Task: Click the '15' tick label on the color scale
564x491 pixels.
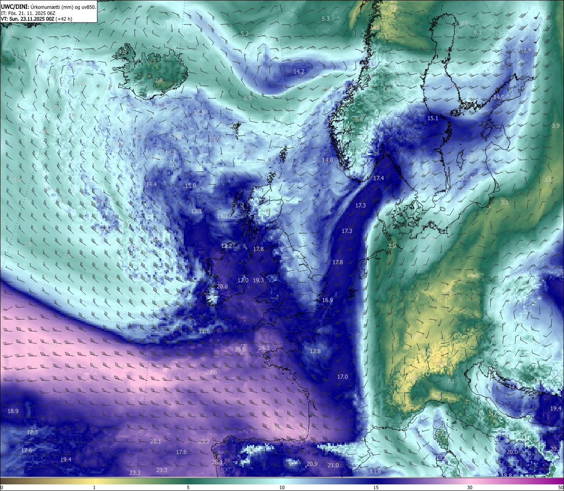Action: (376, 487)
